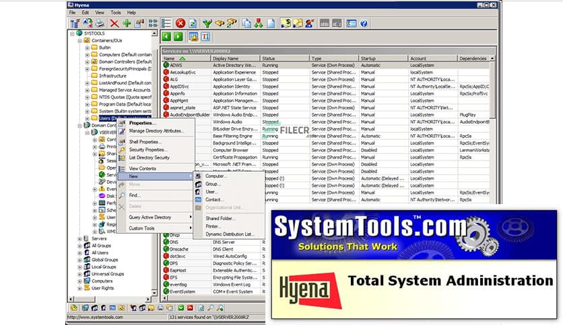Viewport: 563px width, 325px height.
Task: Select User... in the New submenu
Action: (229, 192)
